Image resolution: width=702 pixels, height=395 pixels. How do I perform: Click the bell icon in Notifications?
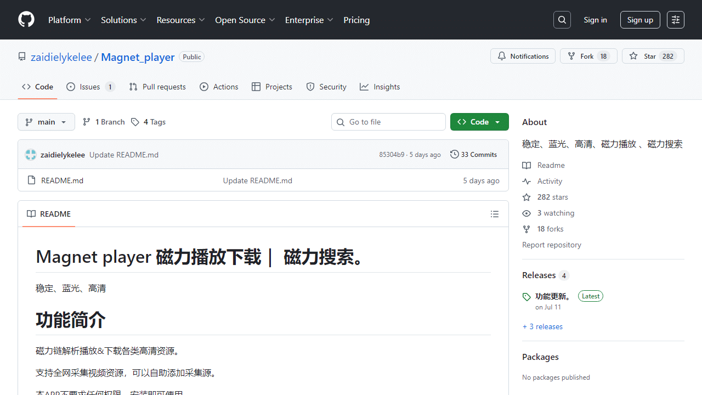[502, 56]
